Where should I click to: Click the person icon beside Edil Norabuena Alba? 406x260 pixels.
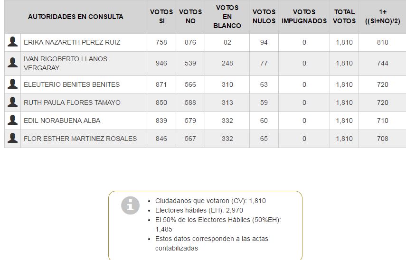12,121
